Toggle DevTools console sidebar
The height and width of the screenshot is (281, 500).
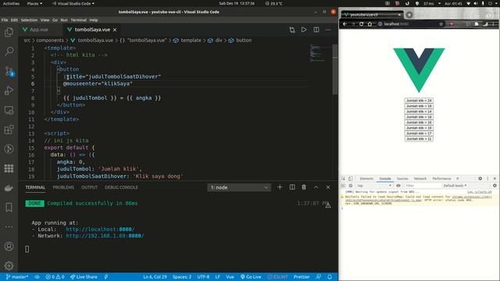(x=343, y=186)
